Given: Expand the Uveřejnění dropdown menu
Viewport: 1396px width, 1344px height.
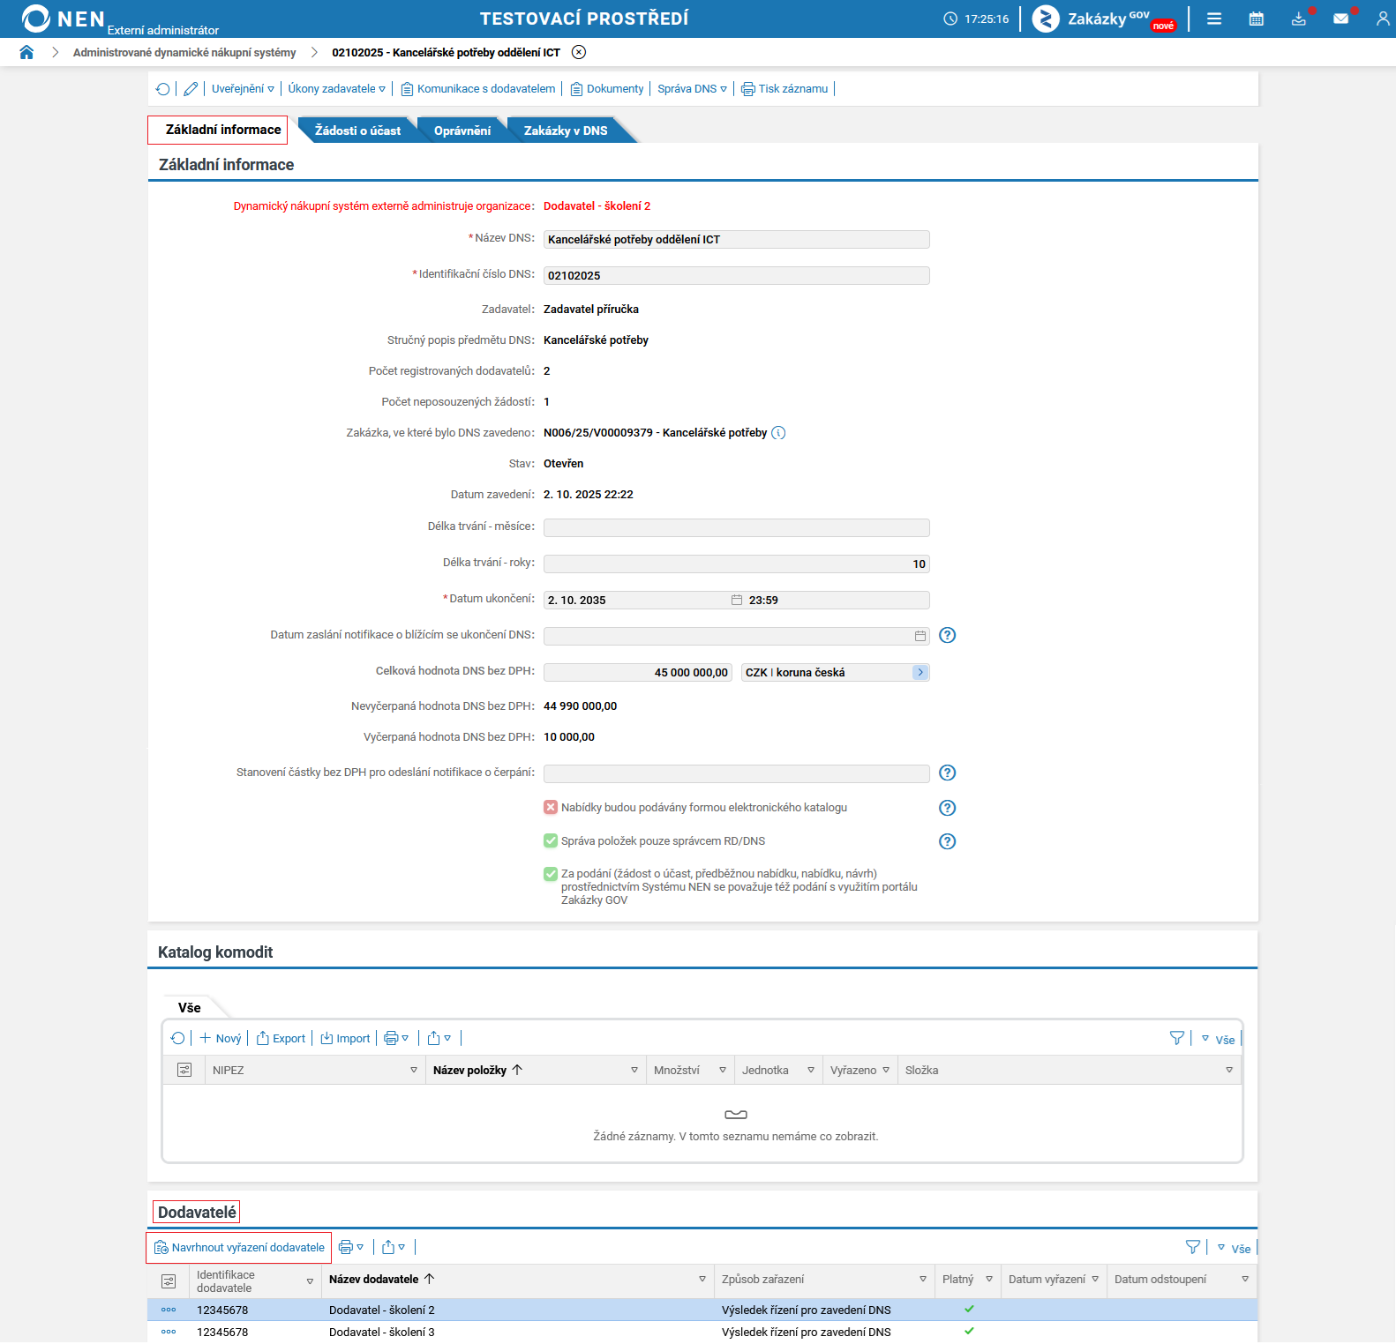Looking at the screenshot, I should point(243,89).
